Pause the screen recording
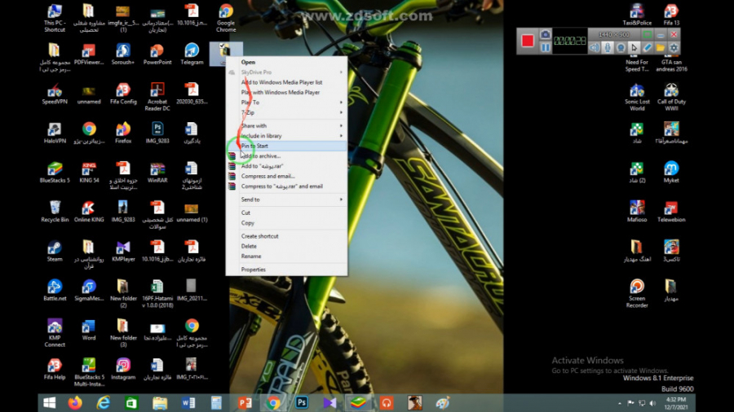The image size is (734, 412). click(546, 48)
